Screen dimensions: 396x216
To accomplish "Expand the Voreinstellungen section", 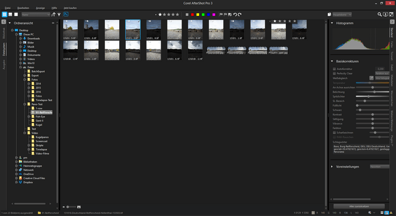I will coord(332,167).
